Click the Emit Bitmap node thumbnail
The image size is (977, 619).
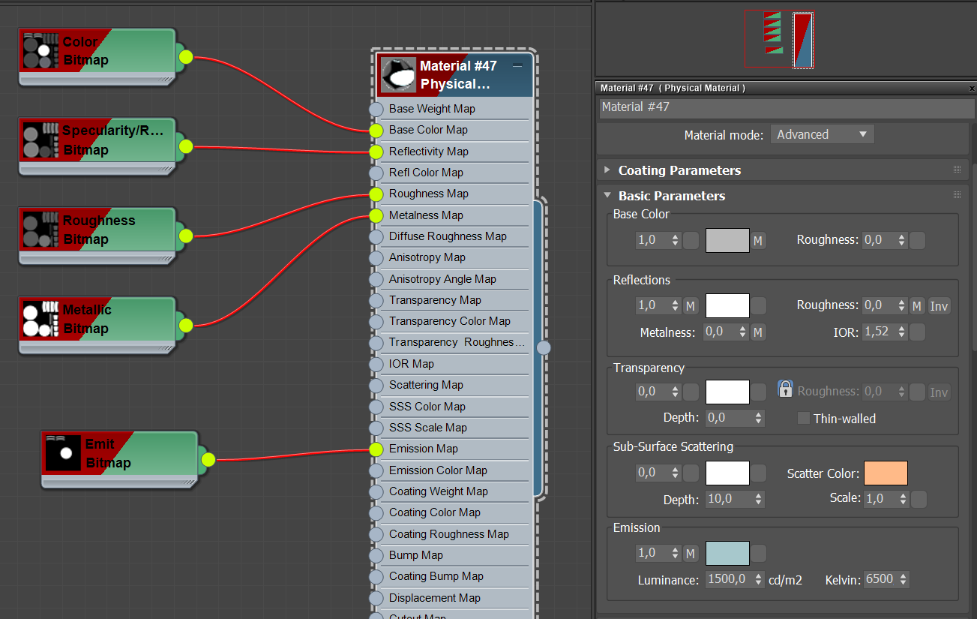click(65, 452)
